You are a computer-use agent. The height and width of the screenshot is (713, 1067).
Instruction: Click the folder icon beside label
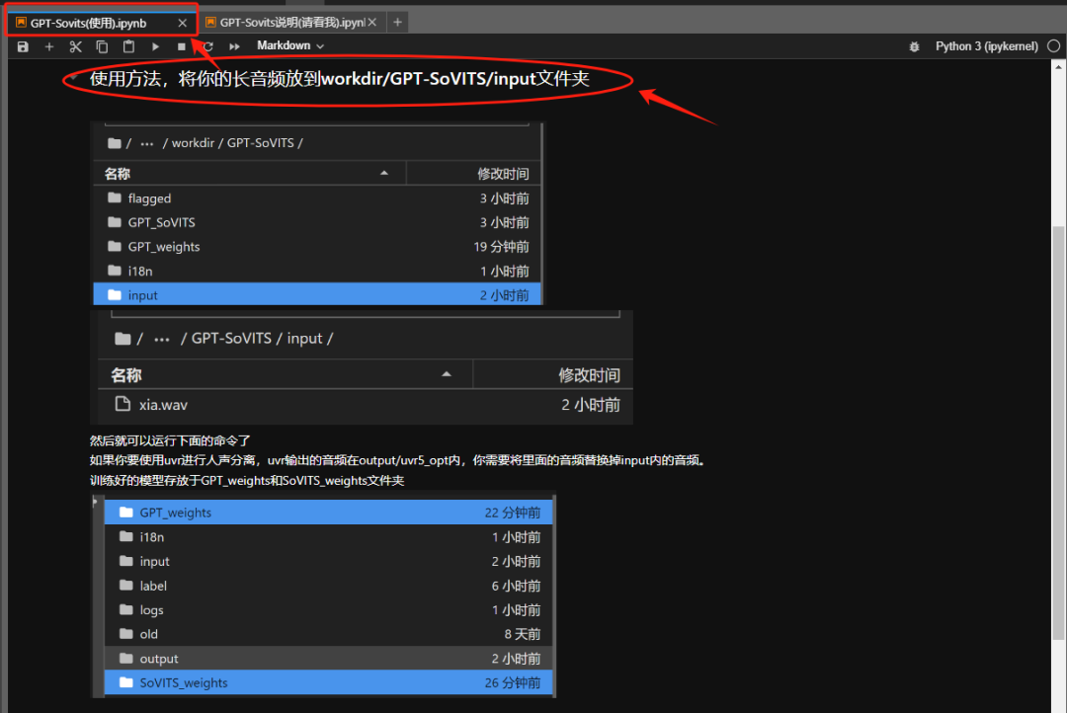point(125,585)
